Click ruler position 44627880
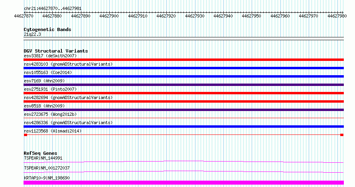This screenshot has width=355, height=187. pyautogui.click(x=52, y=16)
